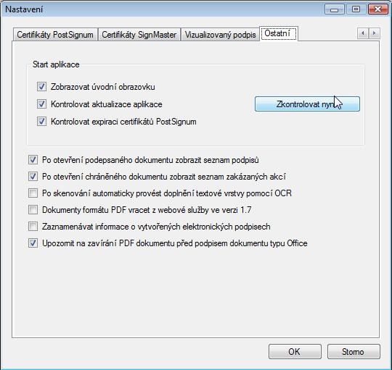Toggle Kontrolovat aktualizace aplikace checkbox

click(x=41, y=104)
